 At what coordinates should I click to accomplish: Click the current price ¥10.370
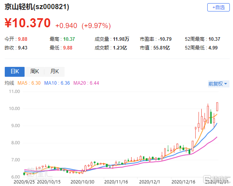28,23
